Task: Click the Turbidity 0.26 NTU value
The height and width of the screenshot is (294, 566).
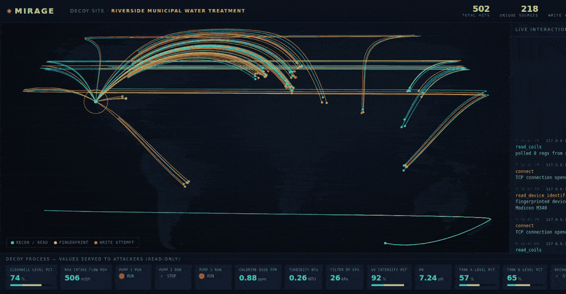Action: tap(302, 278)
